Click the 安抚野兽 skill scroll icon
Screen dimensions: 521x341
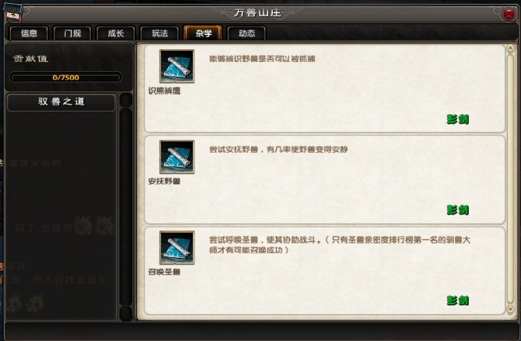(x=177, y=157)
